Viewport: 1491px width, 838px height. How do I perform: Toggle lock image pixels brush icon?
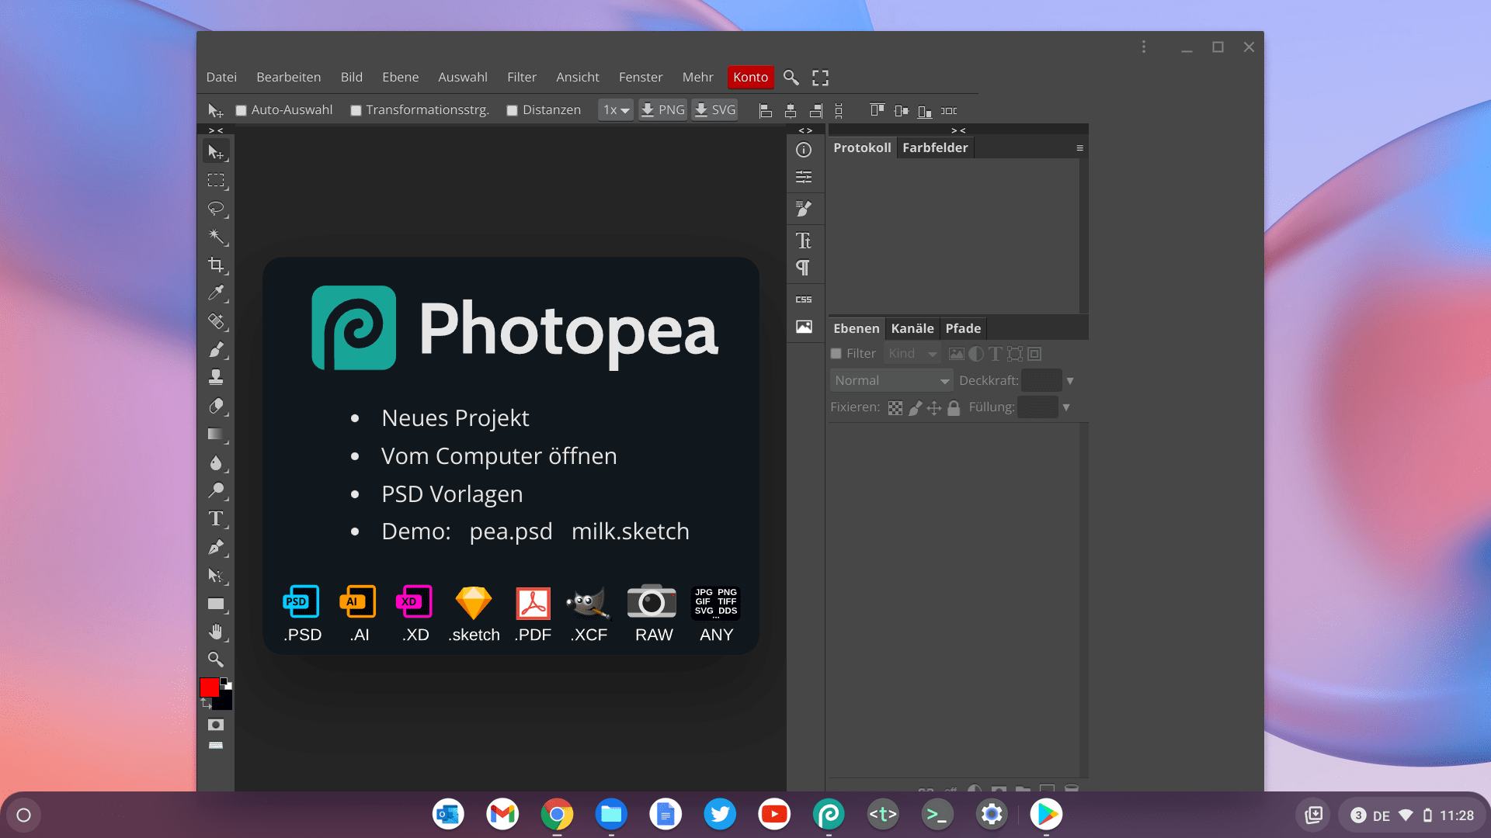point(916,408)
